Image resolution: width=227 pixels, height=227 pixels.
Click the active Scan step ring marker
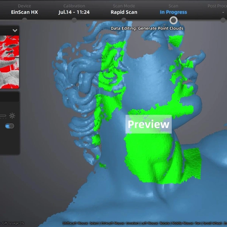tap(173, 20)
